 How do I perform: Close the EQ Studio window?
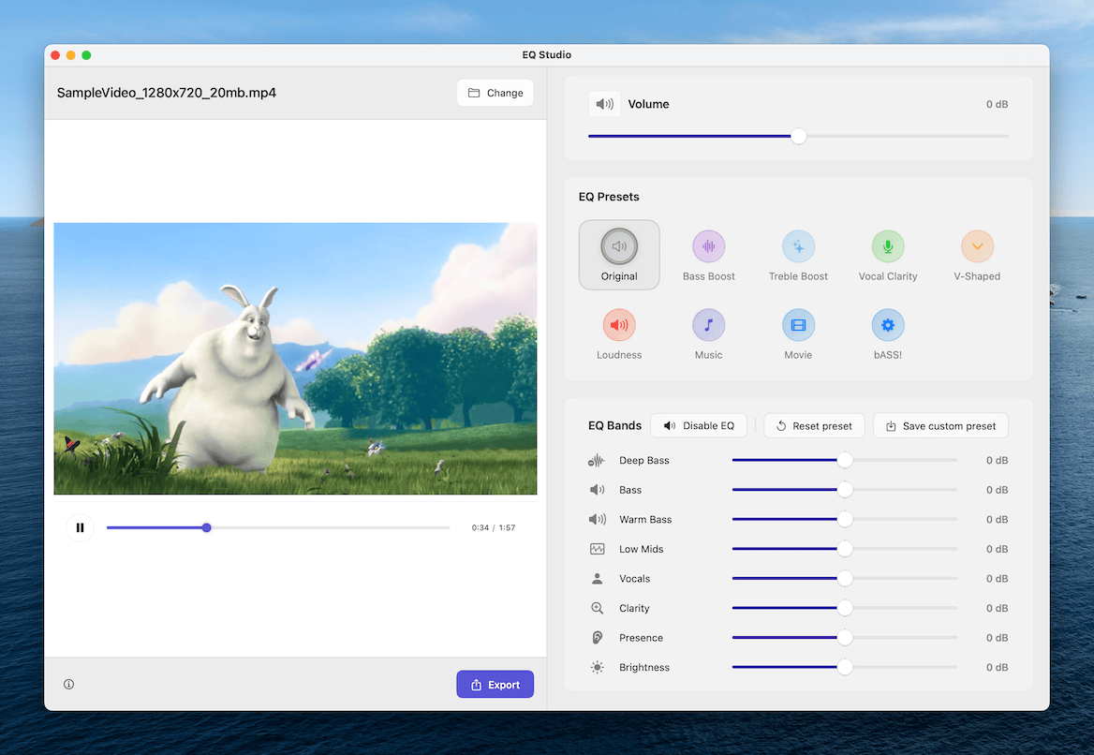pos(55,55)
